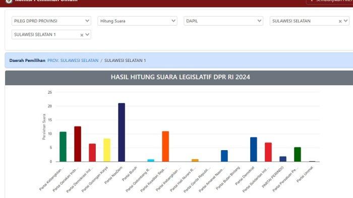Image resolution: width=353 pixels, height=198 pixels.
Task: Clear the SULAWESI SELATAN province selection
Action: tap(340, 21)
